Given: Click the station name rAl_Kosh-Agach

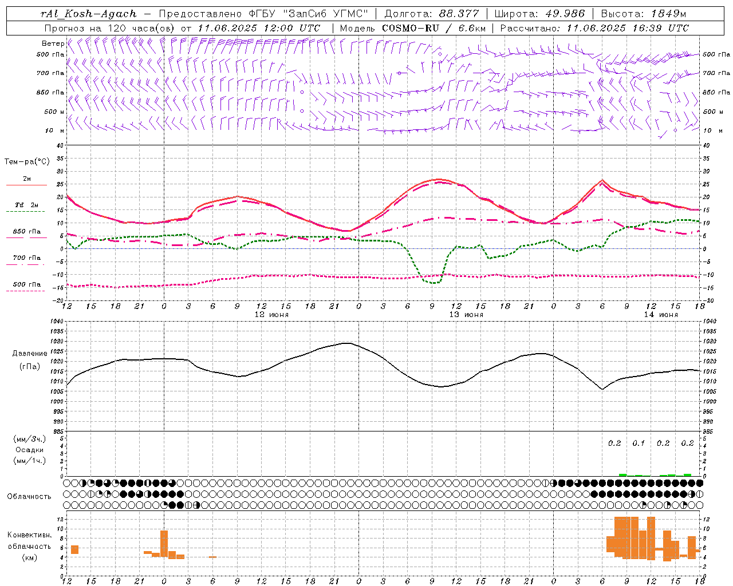Looking at the screenshot, I should coord(89,14).
